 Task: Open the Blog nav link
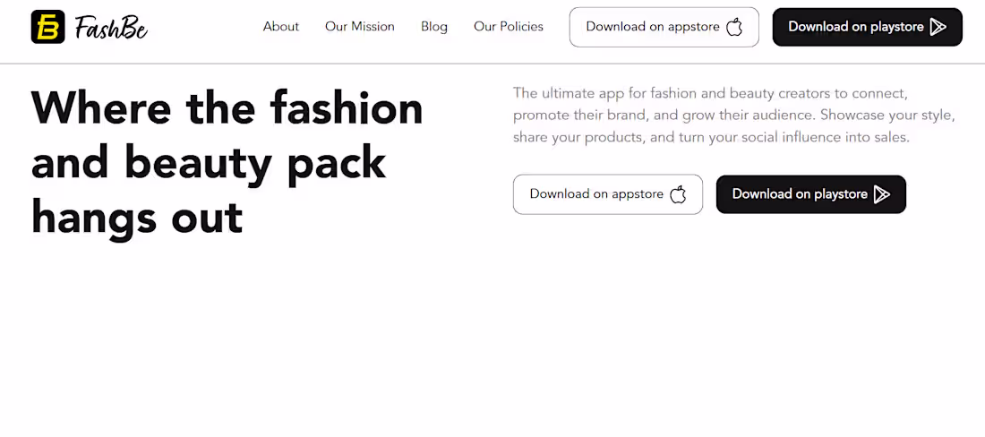[434, 27]
